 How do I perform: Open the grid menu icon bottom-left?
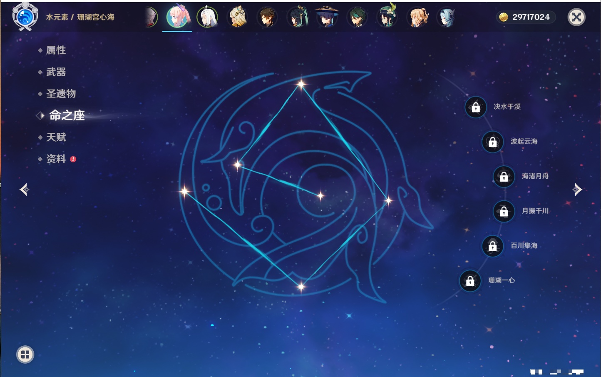[25, 355]
